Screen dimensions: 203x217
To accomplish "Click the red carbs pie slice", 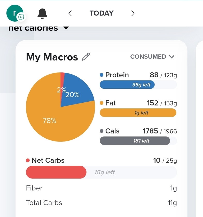I will (x=62, y=78).
